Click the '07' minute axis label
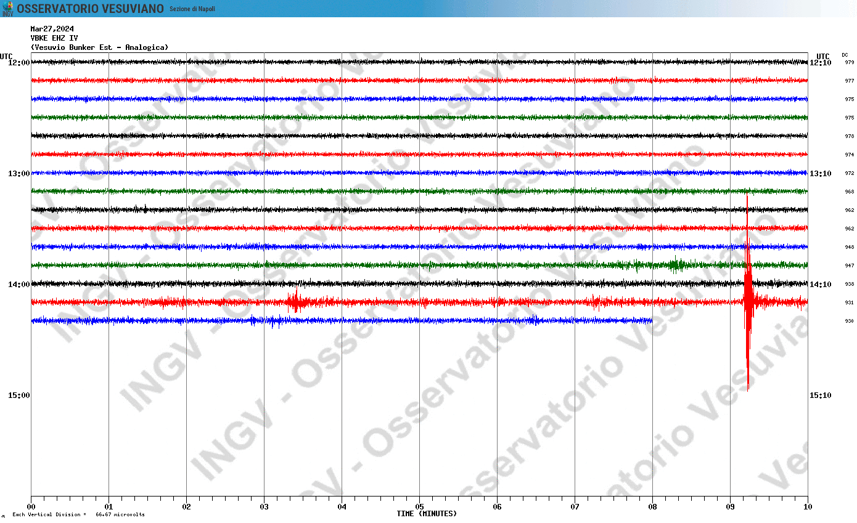This screenshot has width=857, height=523. click(x=575, y=507)
